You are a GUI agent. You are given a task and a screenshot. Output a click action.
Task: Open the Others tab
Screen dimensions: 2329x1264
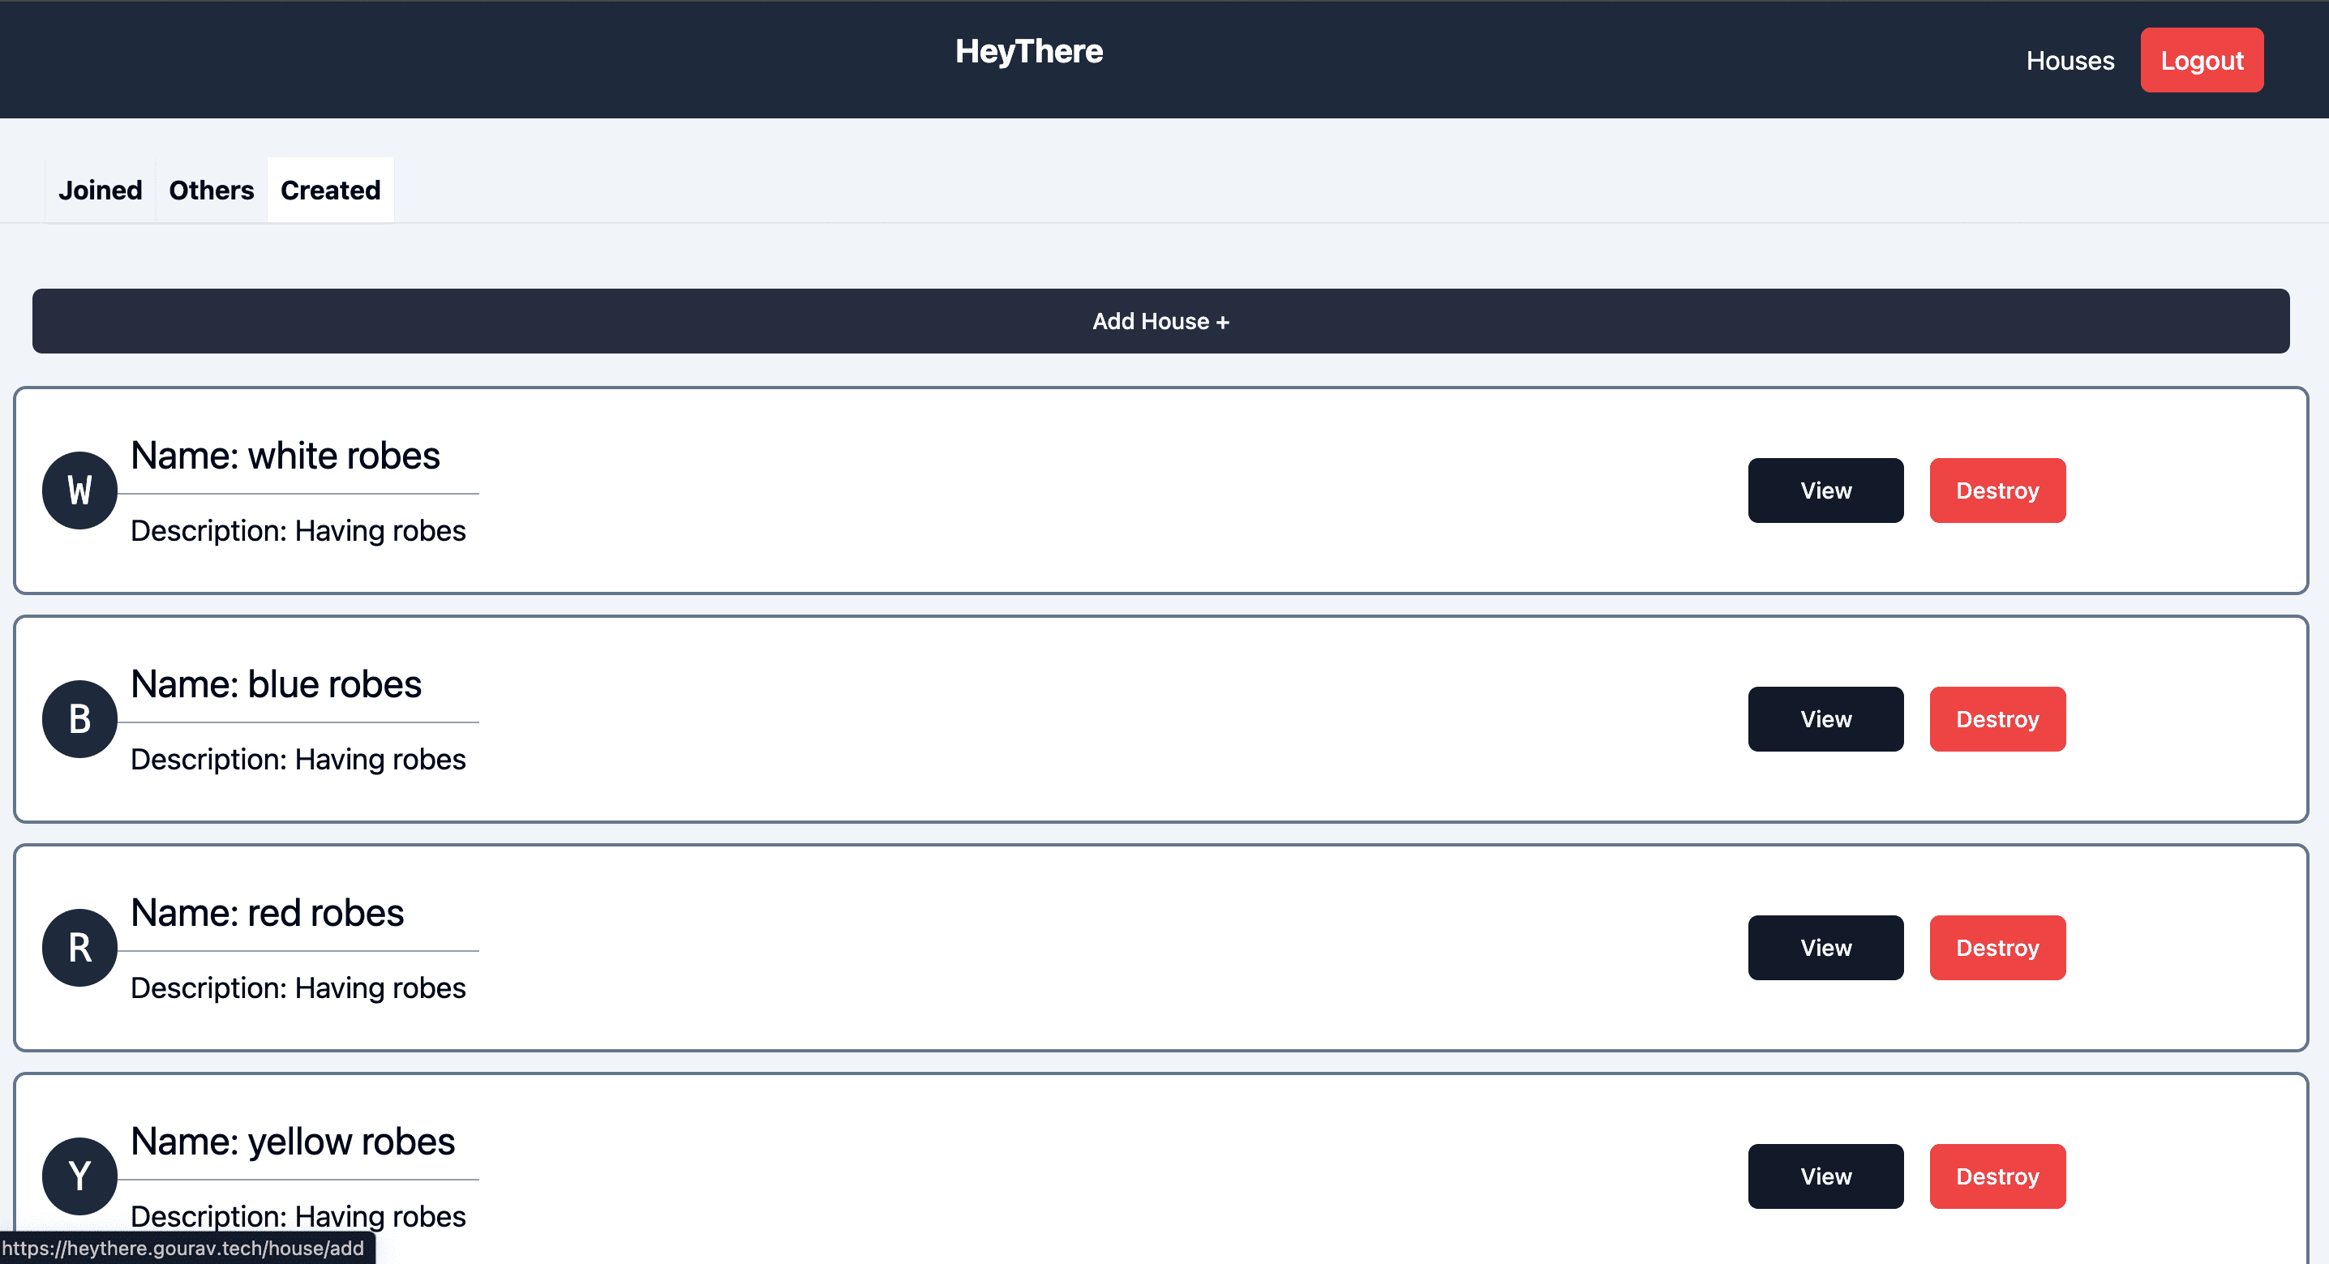pos(212,190)
